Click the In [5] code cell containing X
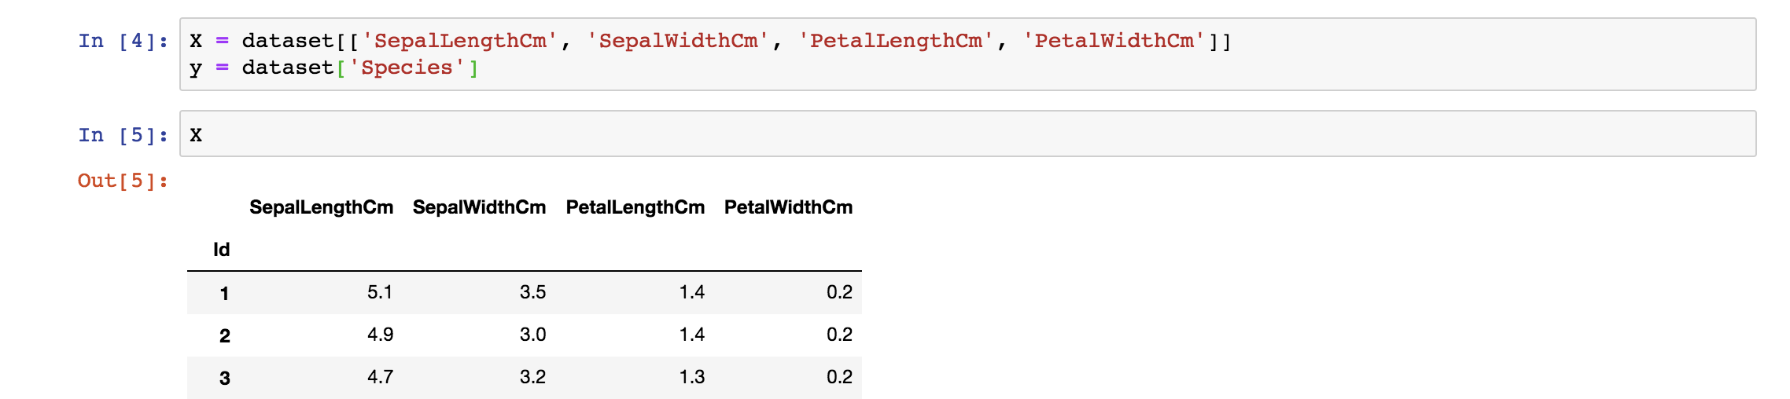Screen dimensions: 1790x399 click(967, 134)
